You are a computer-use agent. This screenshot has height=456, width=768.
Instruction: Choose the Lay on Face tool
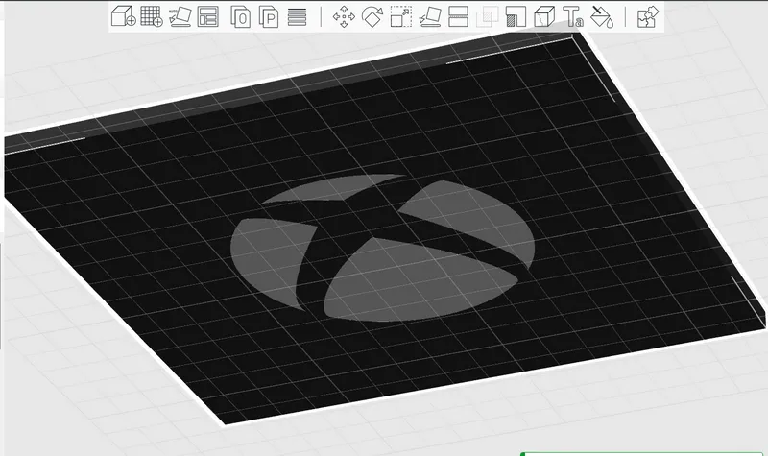(429, 16)
